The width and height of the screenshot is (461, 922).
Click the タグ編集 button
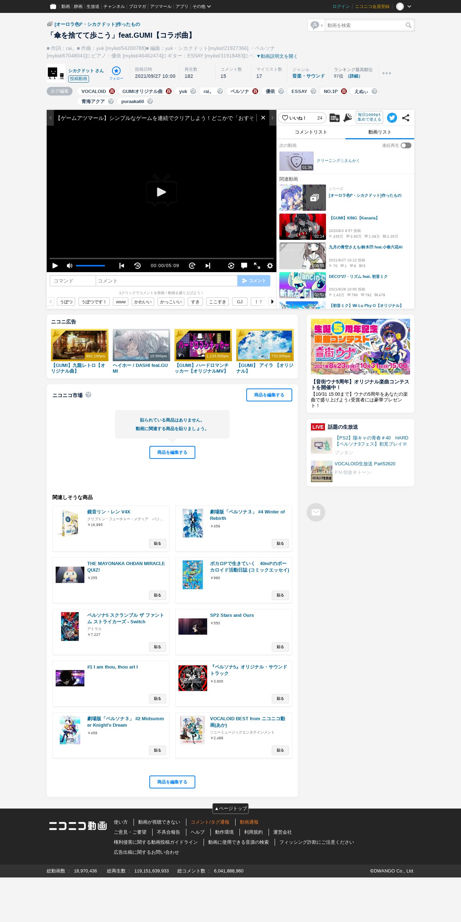pos(60,91)
